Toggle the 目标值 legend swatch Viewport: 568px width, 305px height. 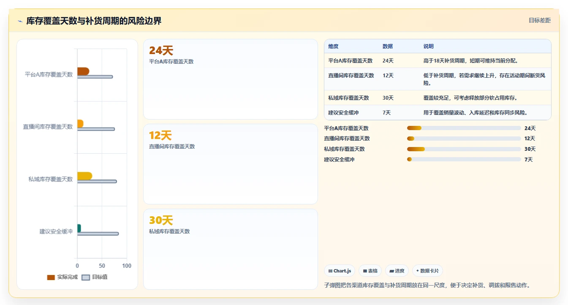[x=86, y=278]
